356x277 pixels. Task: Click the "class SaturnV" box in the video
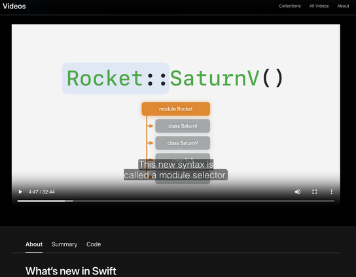pos(183,143)
